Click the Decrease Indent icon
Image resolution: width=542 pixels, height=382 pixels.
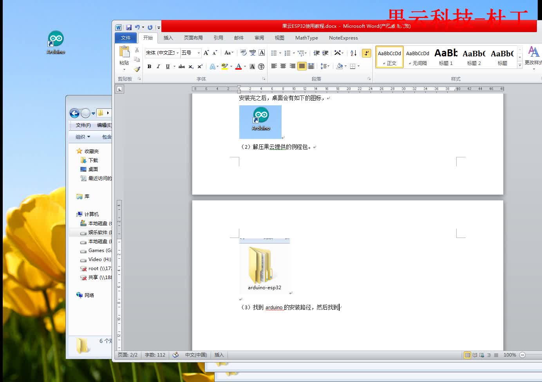[316, 53]
